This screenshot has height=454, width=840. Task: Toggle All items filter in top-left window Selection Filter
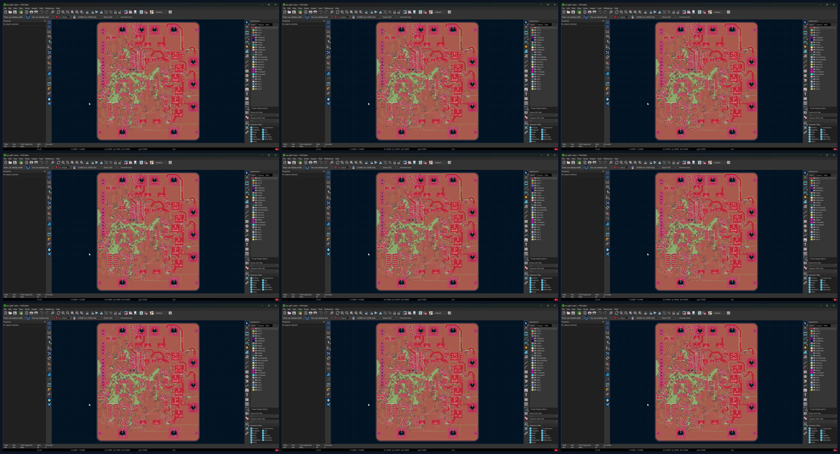254,128
